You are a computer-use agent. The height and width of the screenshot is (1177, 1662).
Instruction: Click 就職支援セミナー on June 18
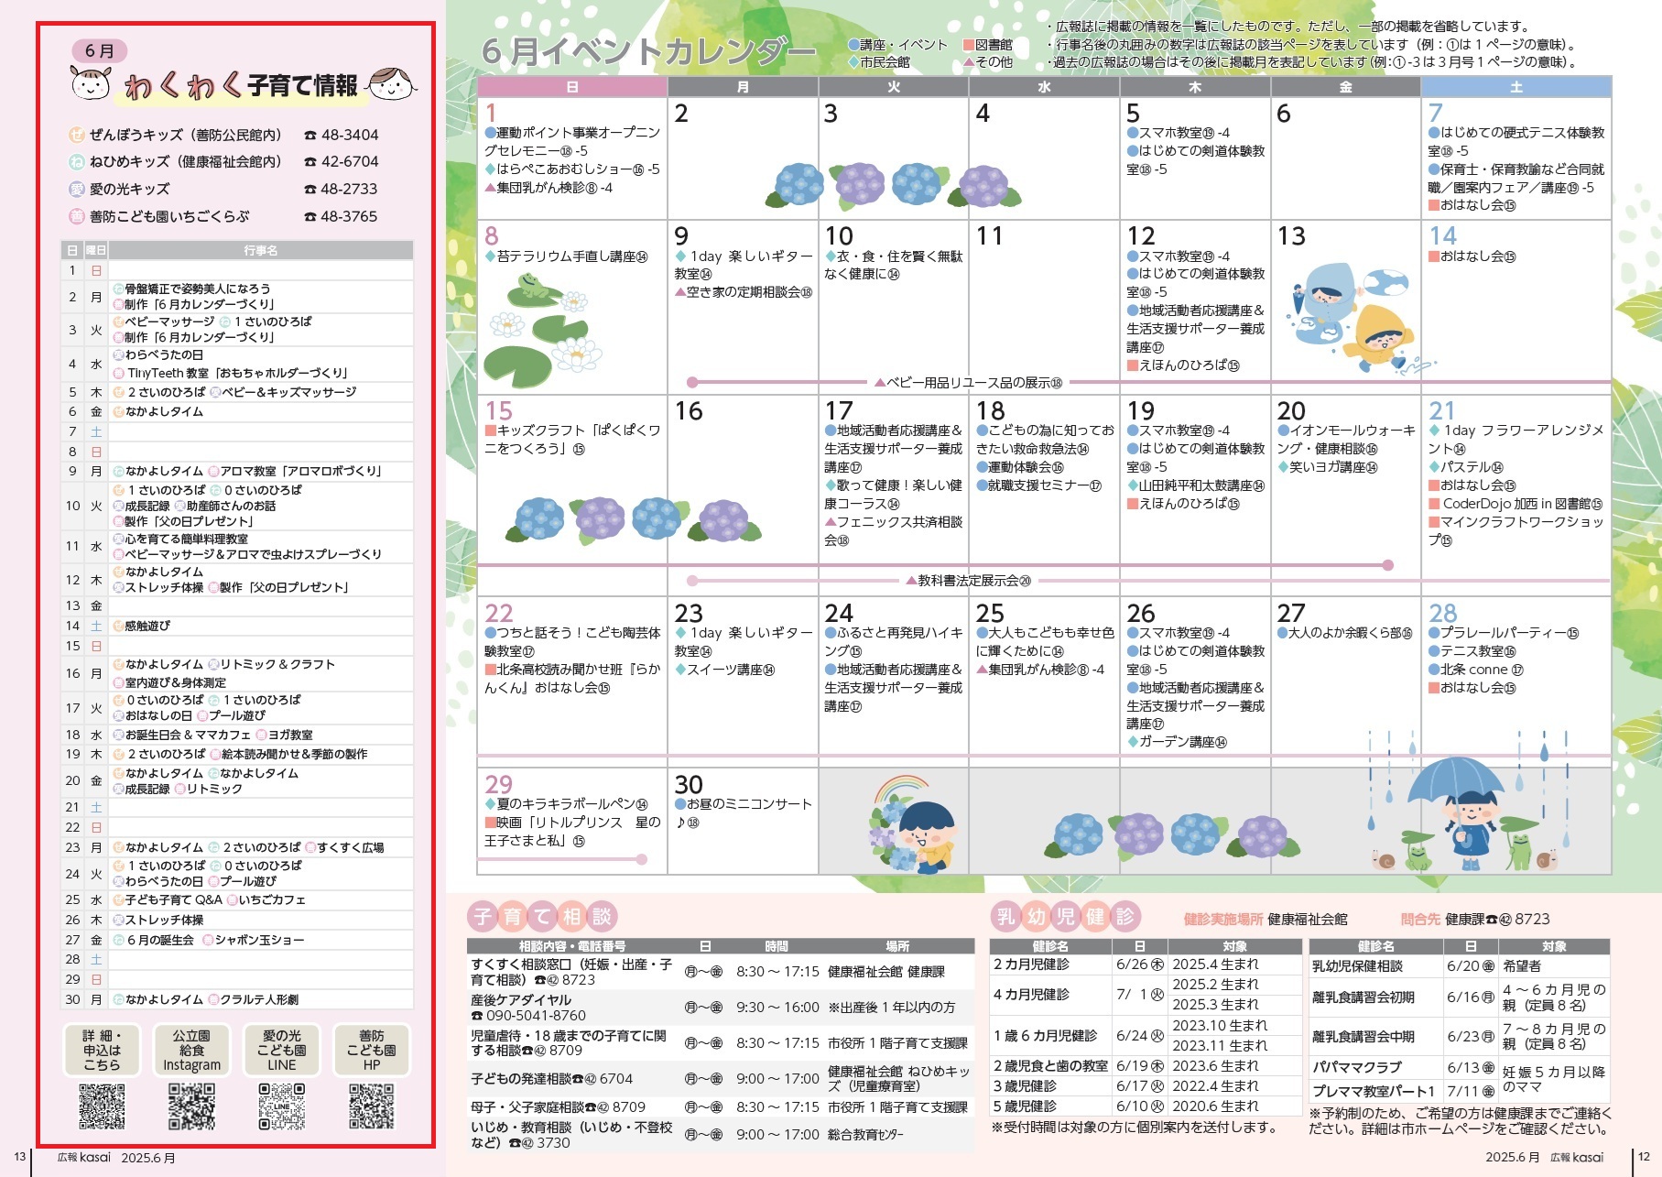click(1038, 485)
